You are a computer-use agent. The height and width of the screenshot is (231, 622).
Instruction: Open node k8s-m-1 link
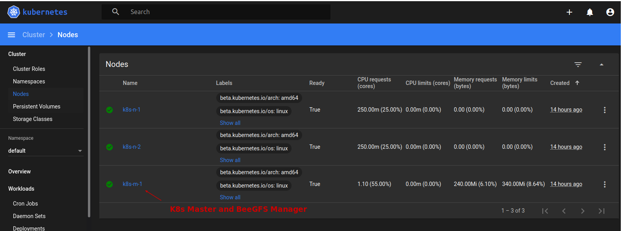[132, 184]
